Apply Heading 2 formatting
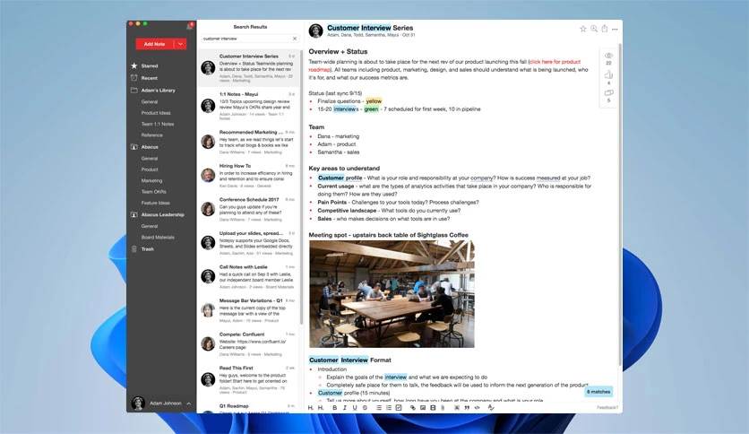Image resolution: width=749 pixels, height=434 pixels. tap(321, 408)
